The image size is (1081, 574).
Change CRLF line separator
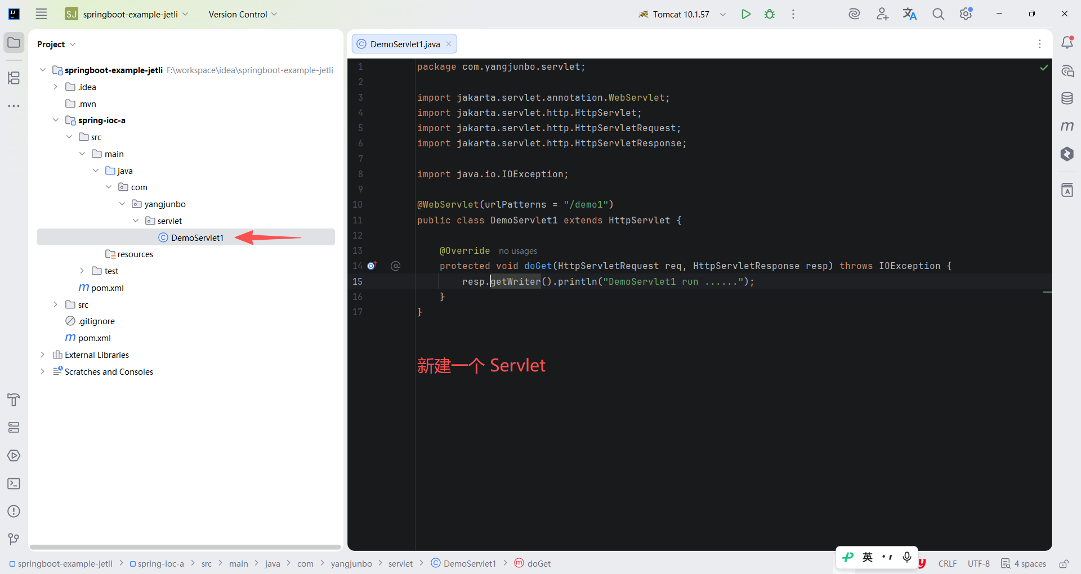[948, 563]
